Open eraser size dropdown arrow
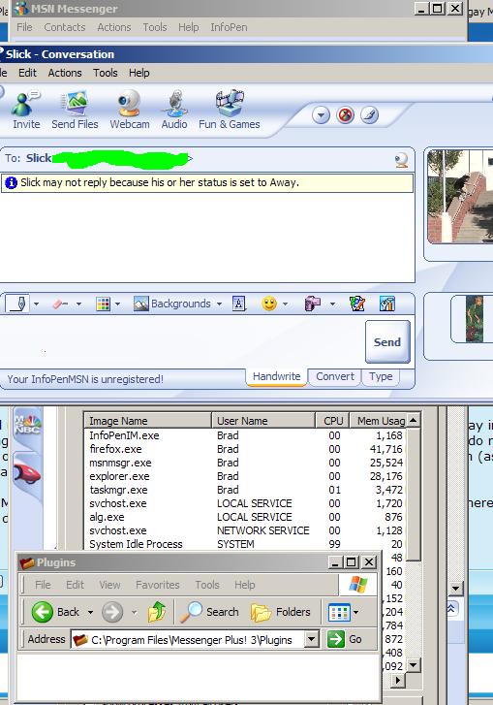This screenshot has height=705, width=493. [x=78, y=304]
